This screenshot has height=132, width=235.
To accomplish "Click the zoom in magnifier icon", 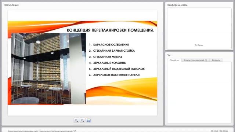I will click(x=76, y=120).
